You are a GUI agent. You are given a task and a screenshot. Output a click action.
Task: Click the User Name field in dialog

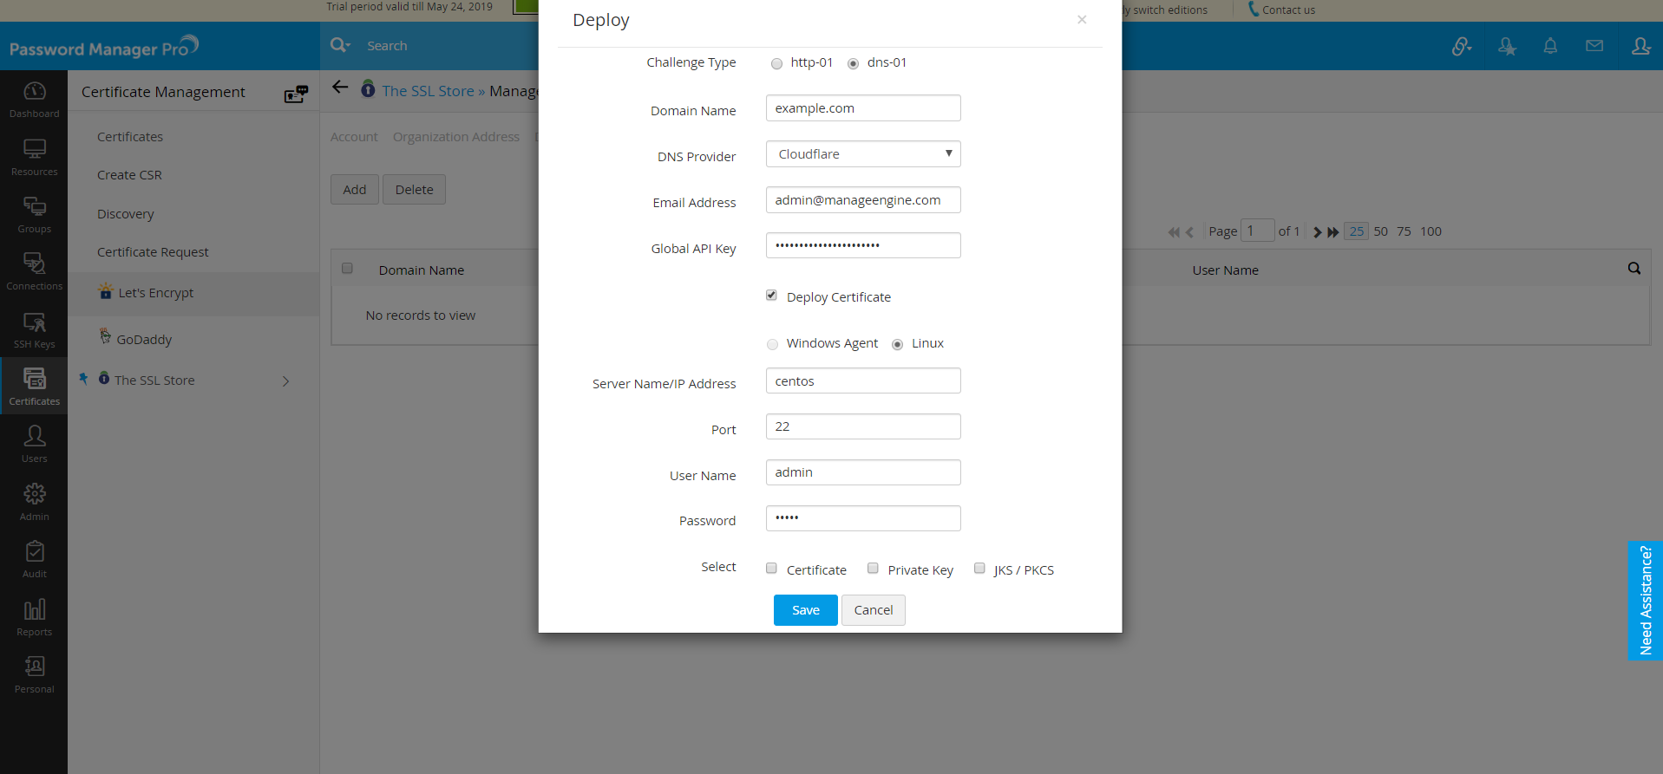(863, 472)
